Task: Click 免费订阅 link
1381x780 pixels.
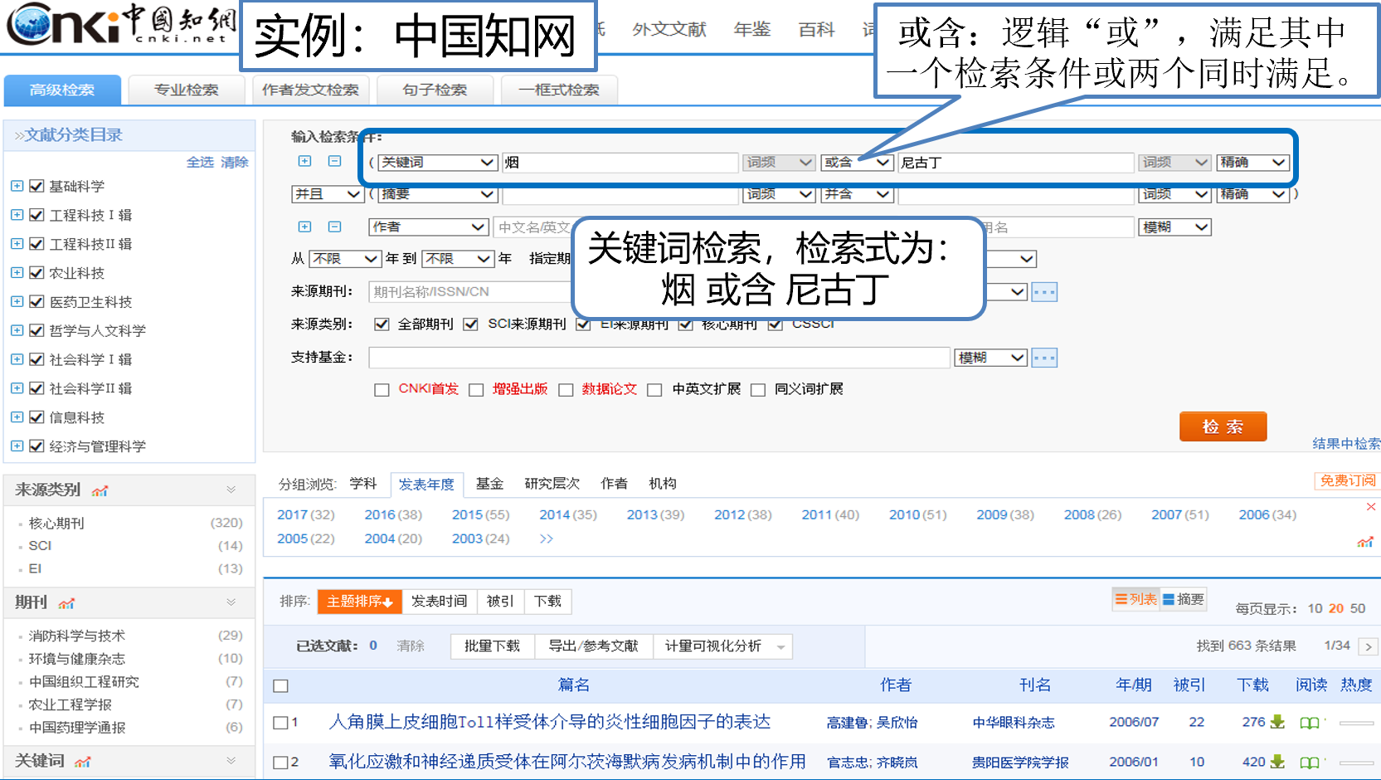Action: coord(1347,480)
